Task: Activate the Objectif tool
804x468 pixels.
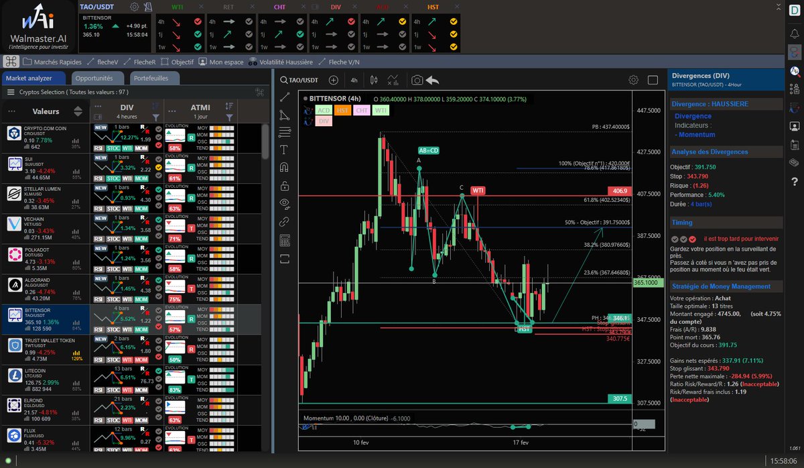Action: coord(177,62)
